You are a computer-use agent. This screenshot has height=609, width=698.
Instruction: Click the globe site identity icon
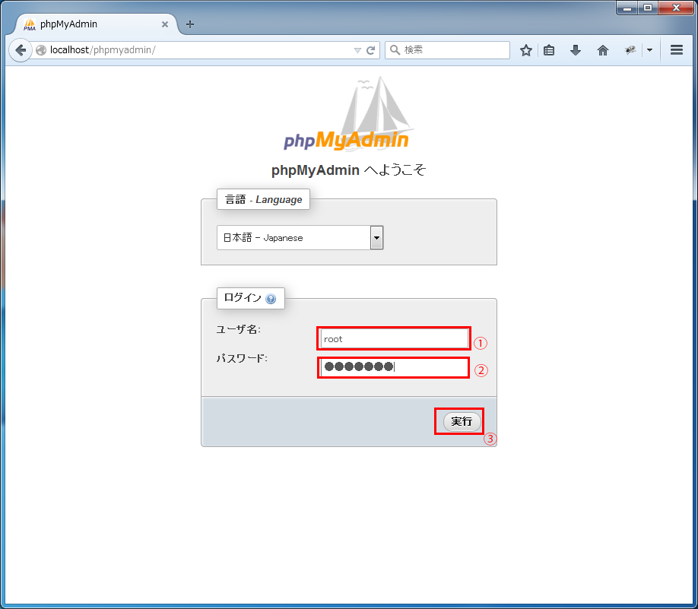tap(41, 50)
